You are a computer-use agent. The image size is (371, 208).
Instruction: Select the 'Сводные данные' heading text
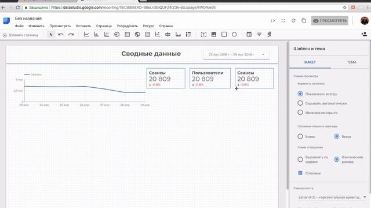(x=151, y=54)
